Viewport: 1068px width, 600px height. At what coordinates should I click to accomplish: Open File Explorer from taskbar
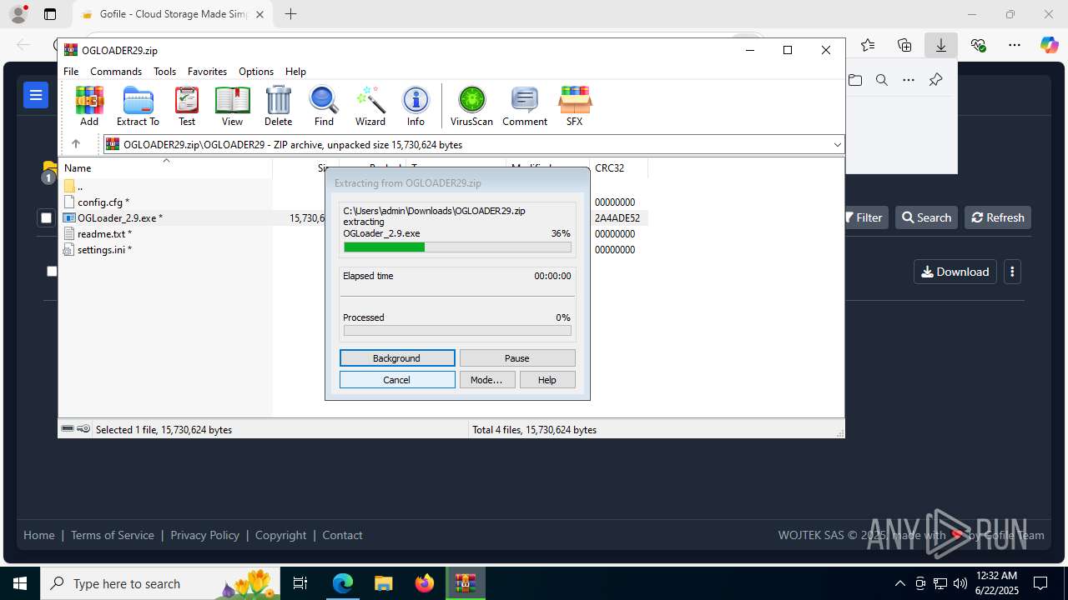point(383,583)
